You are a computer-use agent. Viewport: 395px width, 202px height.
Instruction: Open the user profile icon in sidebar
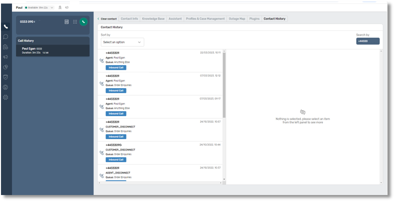pyautogui.click(x=6, y=87)
